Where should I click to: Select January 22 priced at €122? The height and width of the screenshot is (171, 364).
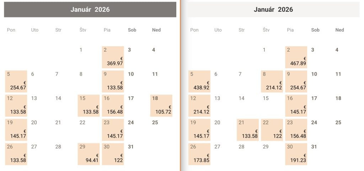pyautogui.click(x=272, y=130)
